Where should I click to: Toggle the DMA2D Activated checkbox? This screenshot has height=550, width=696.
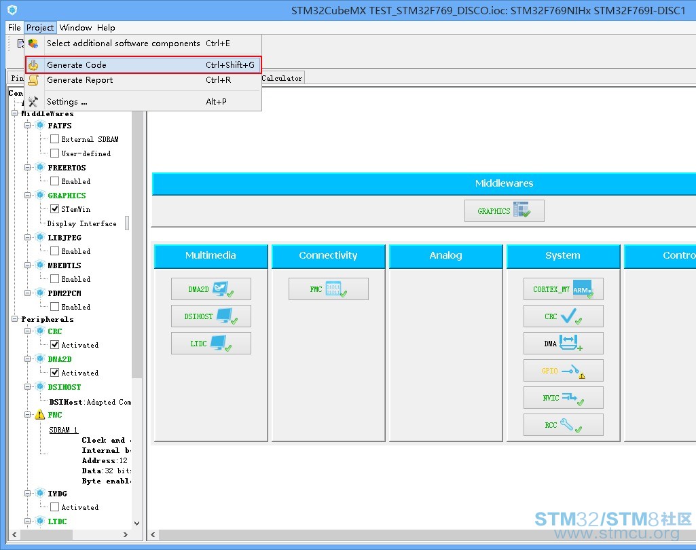point(54,372)
